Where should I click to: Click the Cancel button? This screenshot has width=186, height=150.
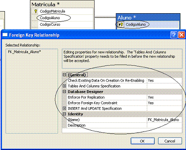point(170,141)
